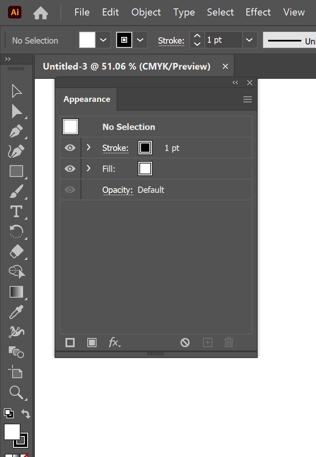Pick the Type tool

point(16,211)
